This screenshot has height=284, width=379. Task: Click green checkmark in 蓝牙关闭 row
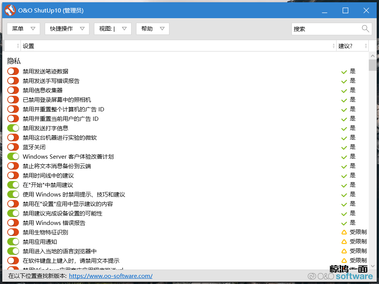pyautogui.click(x=344, y=147)
